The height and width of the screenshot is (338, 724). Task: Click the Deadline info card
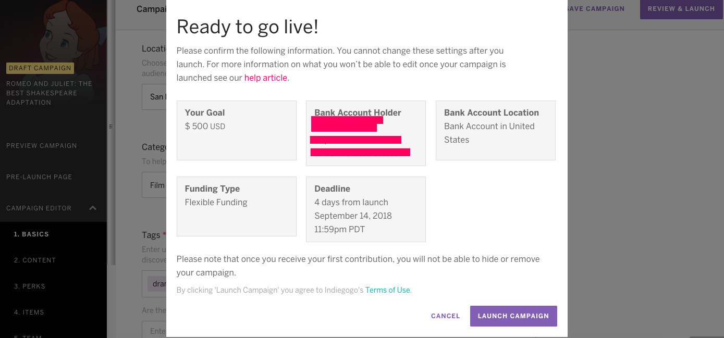366,209
